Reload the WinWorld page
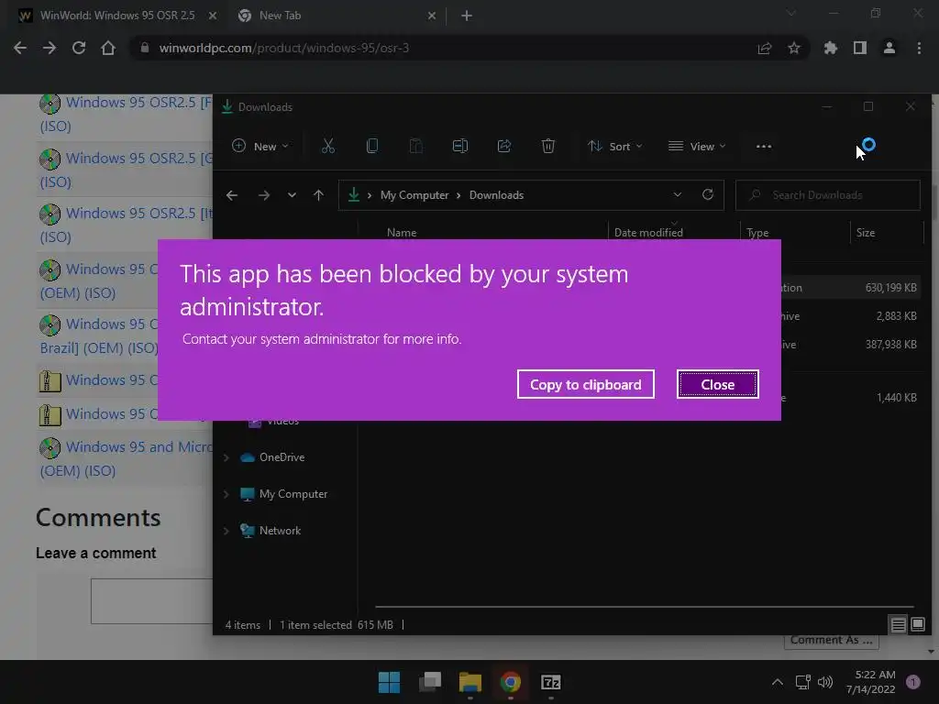 click(x=79, y=48)
